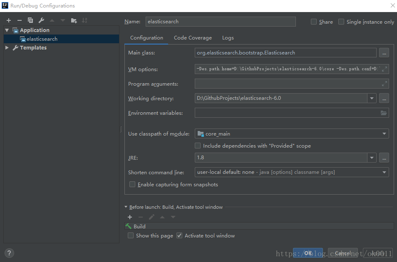The width and height of the screenshot is (397, 262).
Task: Click IntelliJ IDEA logo in title bar
Action: [x=5, y=5]
